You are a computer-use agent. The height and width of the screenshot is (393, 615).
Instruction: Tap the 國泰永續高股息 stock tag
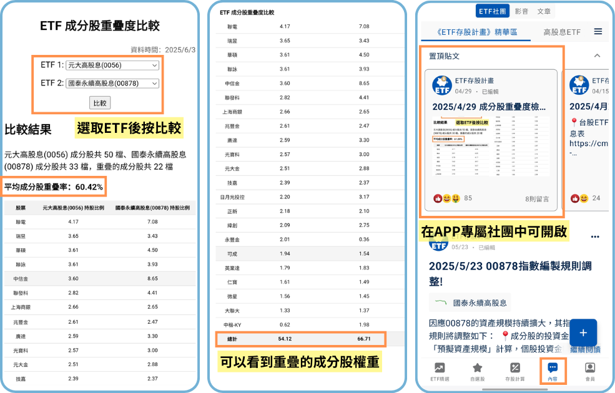point(470,303)
